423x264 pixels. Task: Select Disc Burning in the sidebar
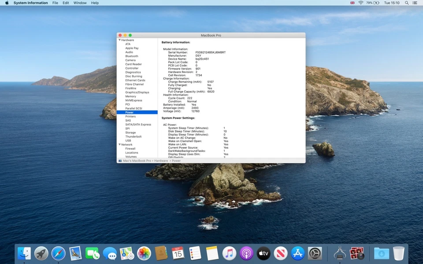point(134,76)
